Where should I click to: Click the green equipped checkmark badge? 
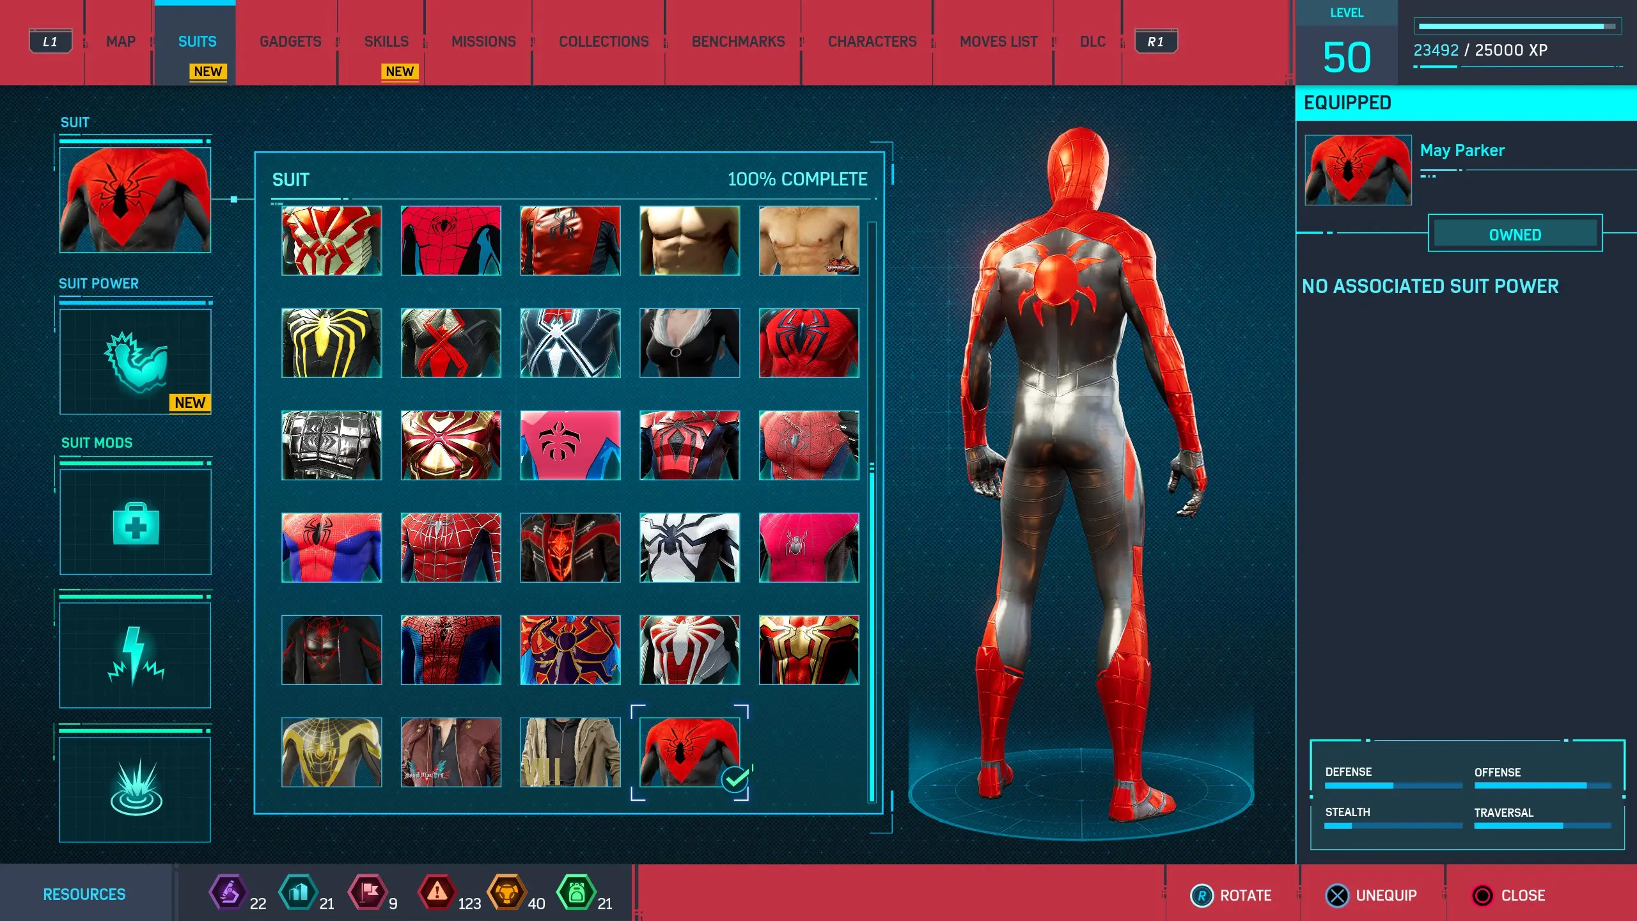click(735, 779)
